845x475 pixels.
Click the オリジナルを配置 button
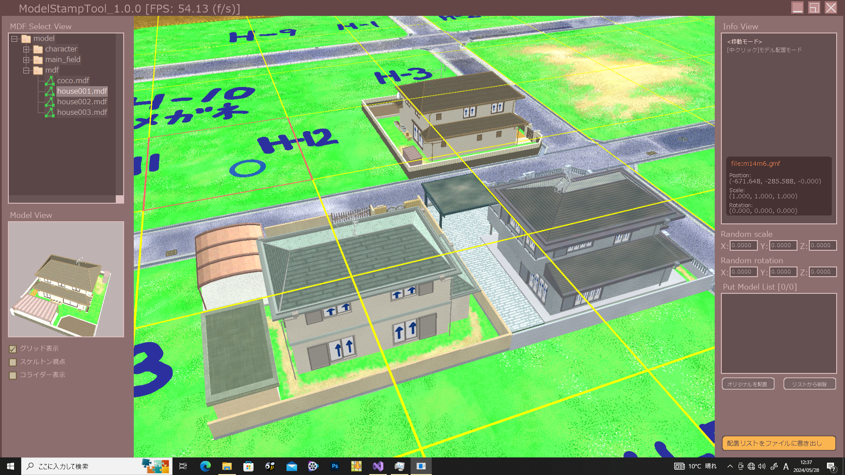coord(747,384)
